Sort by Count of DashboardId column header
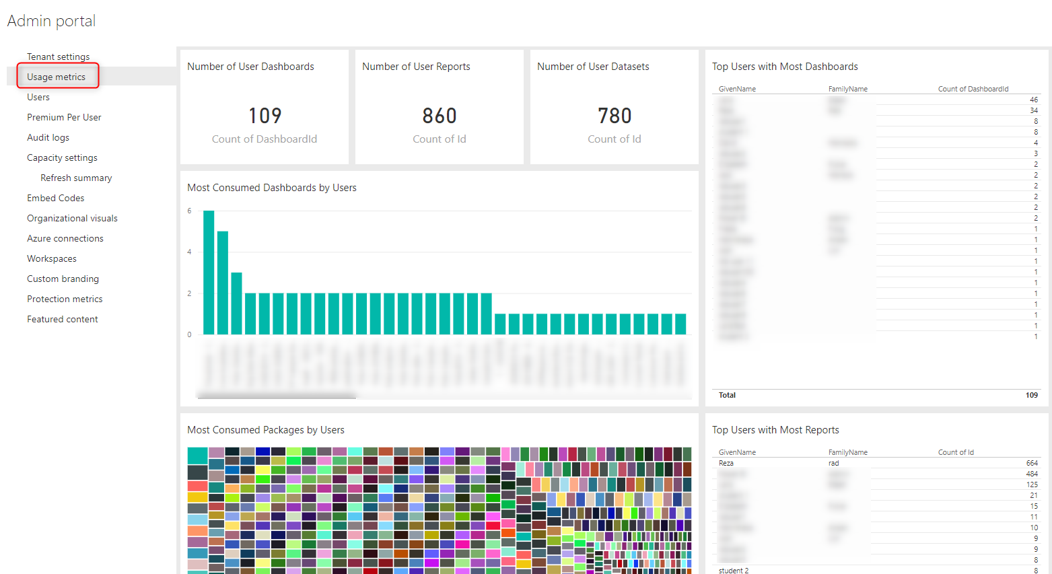This screenshot has width=1052, height=574. coord(973,89)
